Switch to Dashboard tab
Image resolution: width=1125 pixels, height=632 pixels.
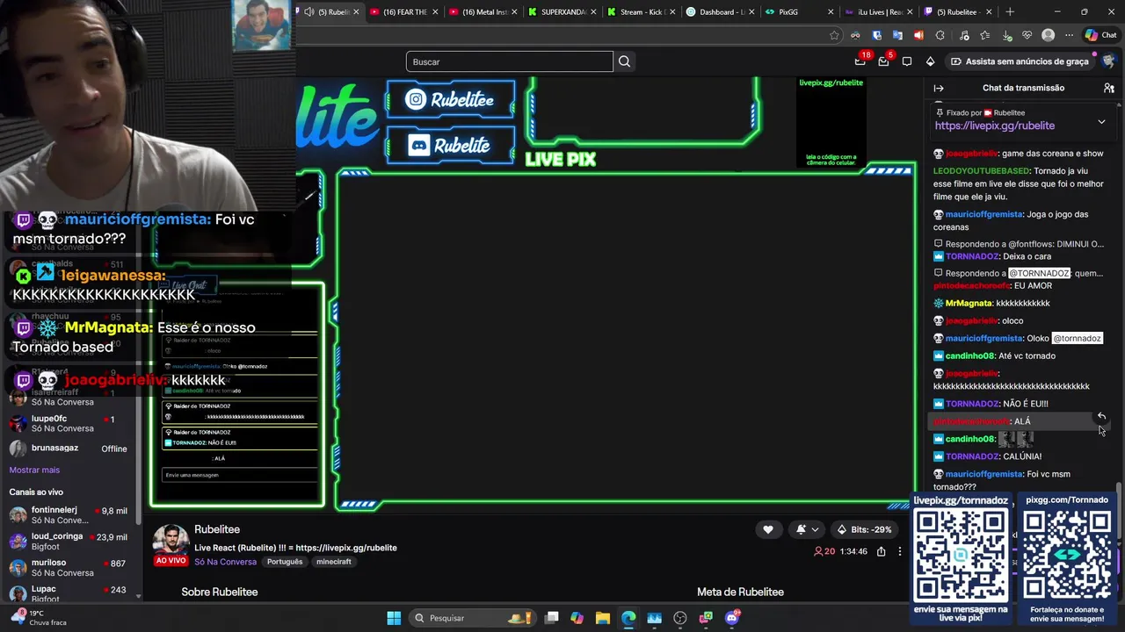(x=721, y=12)
